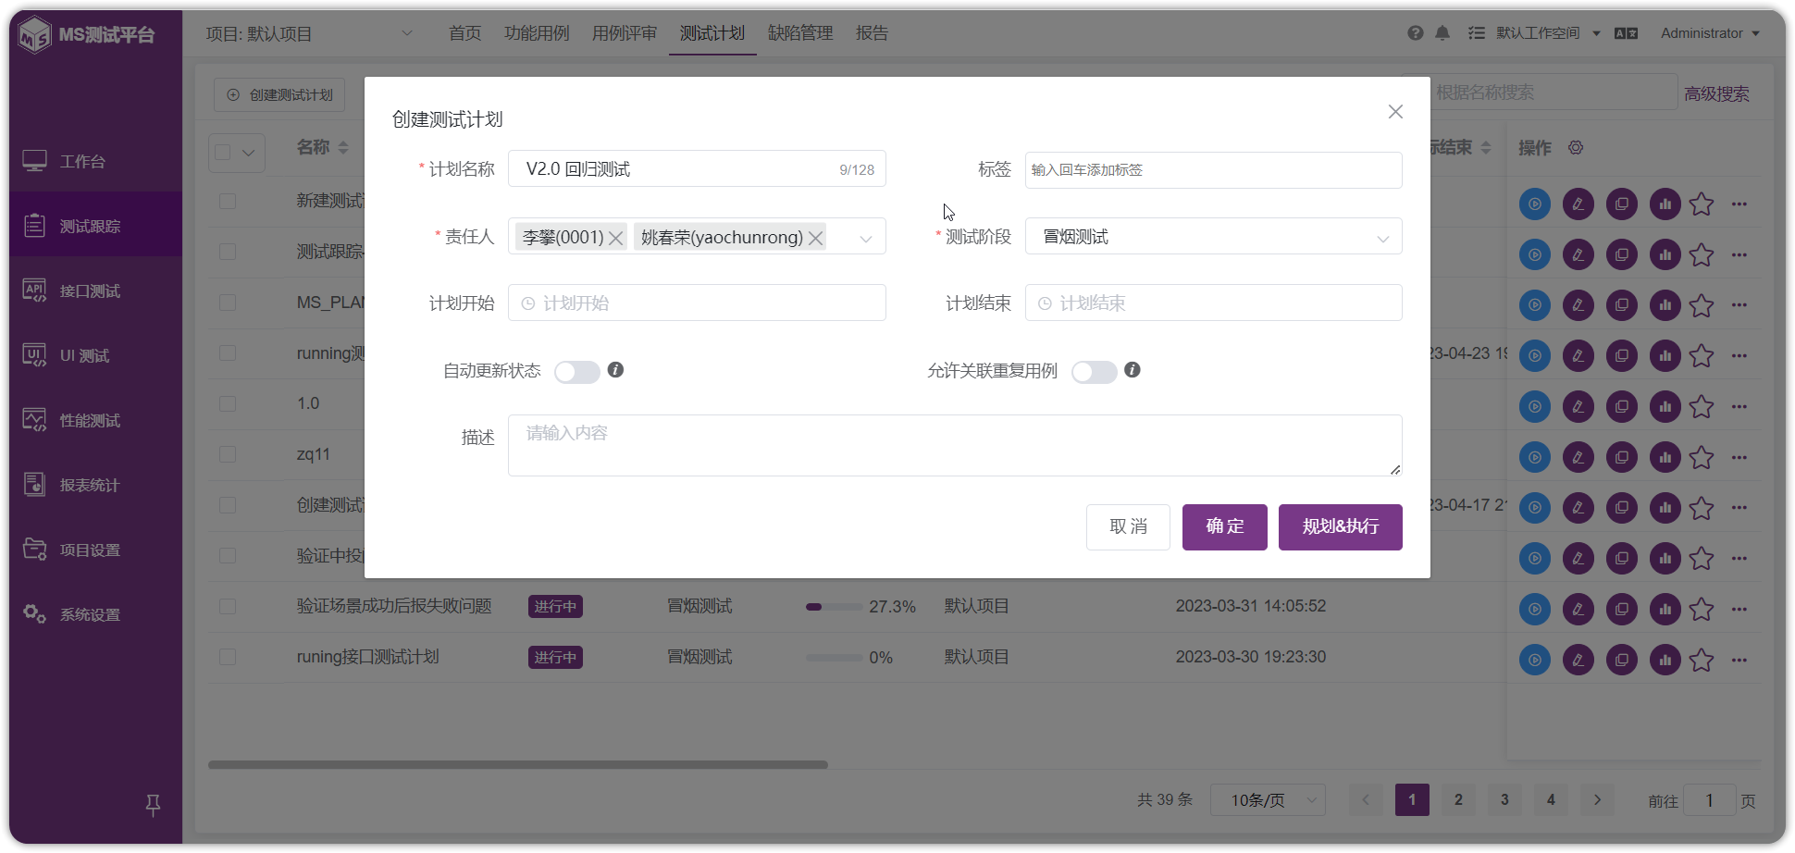Open more actions for 验证场景成功后报失败问题
The width and height of the screenshot is (1795, 853).
(1739, 609)
